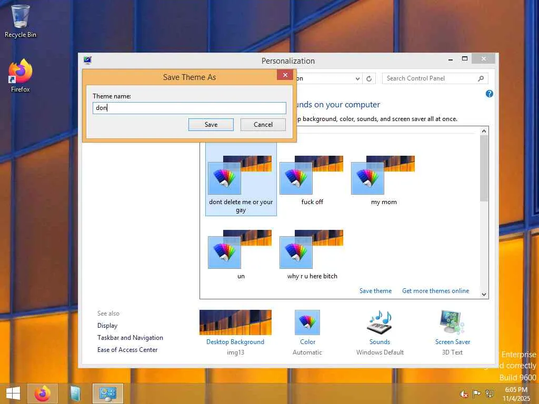
Task: Open Firefox from the taskbar
Action: pyautogui.click(x=43, y=393)
